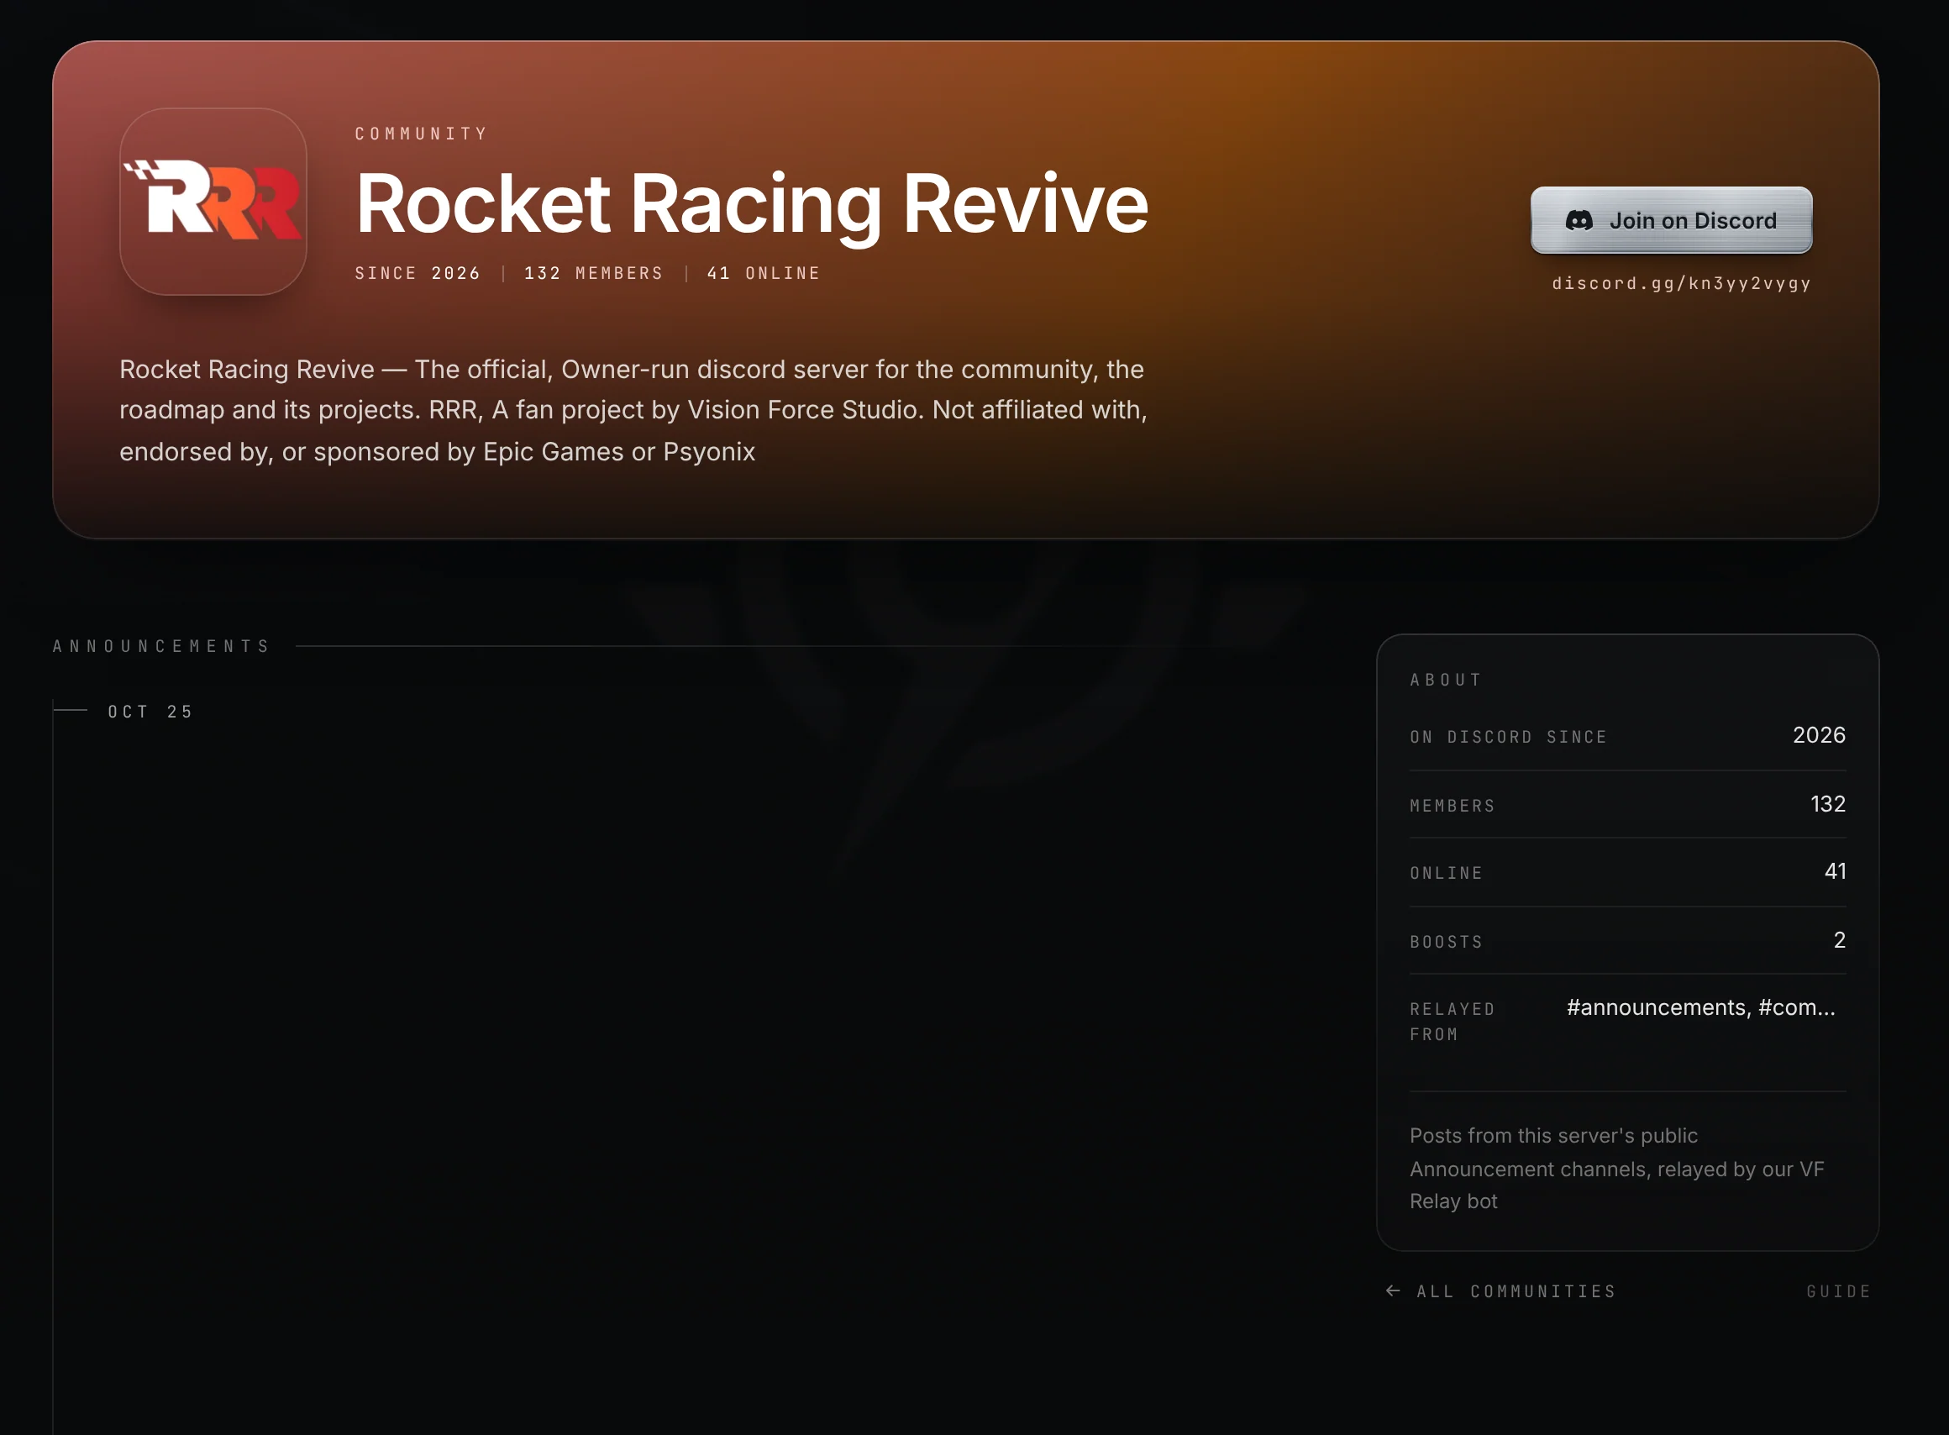Open the discord.gg/kn3yy2vygy invite link
This screenshot has width=1949, height=1435.
click(x=1682, y=283)
